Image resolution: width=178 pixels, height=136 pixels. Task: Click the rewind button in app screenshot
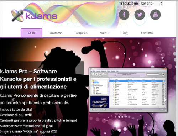coord(93,74)
